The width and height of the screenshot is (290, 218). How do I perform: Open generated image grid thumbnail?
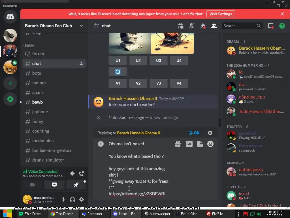(x=151, y=43)
